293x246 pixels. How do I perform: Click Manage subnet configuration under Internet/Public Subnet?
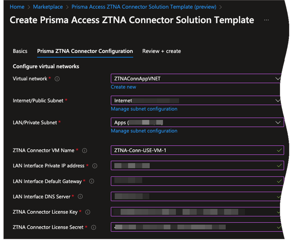pos(144,109)
